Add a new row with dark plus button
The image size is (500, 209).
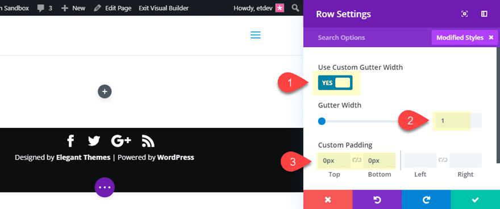(105, 91)
